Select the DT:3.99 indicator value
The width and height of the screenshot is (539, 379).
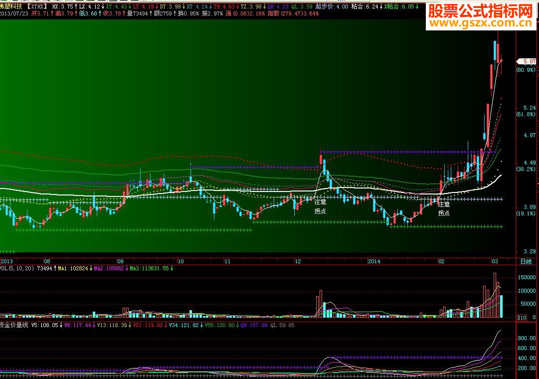pyautogui.click(x=170, y=6)
